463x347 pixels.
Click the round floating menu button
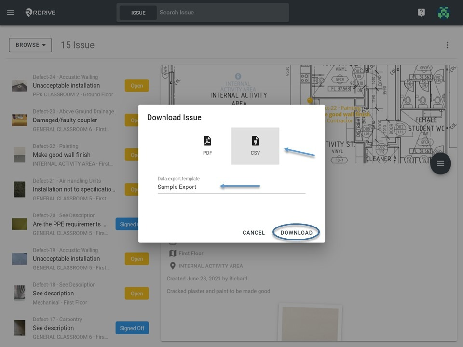(440, 163)
